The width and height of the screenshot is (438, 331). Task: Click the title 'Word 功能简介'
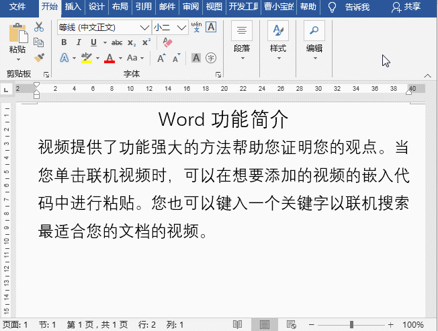pos(223,120)
